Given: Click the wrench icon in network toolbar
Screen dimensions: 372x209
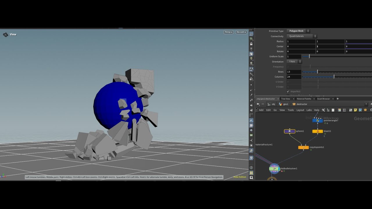Looking at the screenshot, I should (x=323, y=110).
